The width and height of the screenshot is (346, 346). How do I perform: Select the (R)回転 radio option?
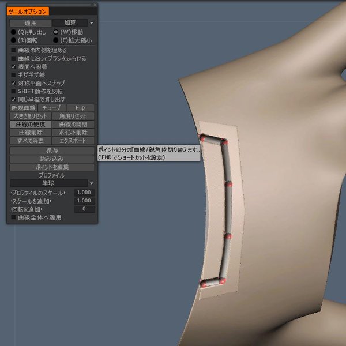coord(14,40)
